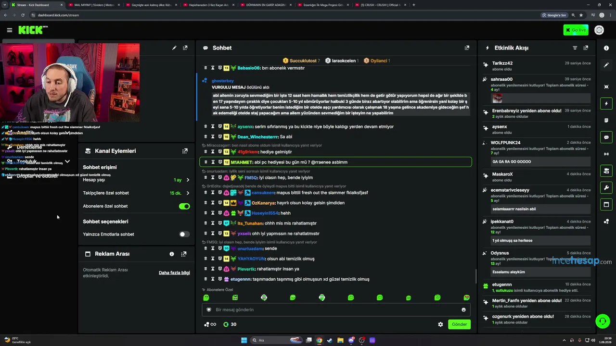The height and width of the screenshot is (346, 616).
Task: Pop out the Sohbet chat panel
Action: point(467,48)
